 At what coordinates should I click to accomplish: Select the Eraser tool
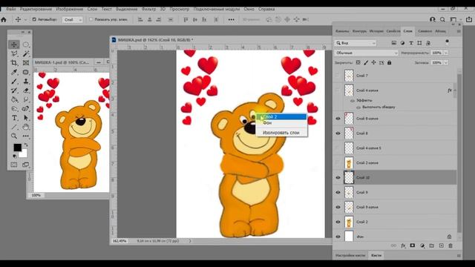pos(26,90)
